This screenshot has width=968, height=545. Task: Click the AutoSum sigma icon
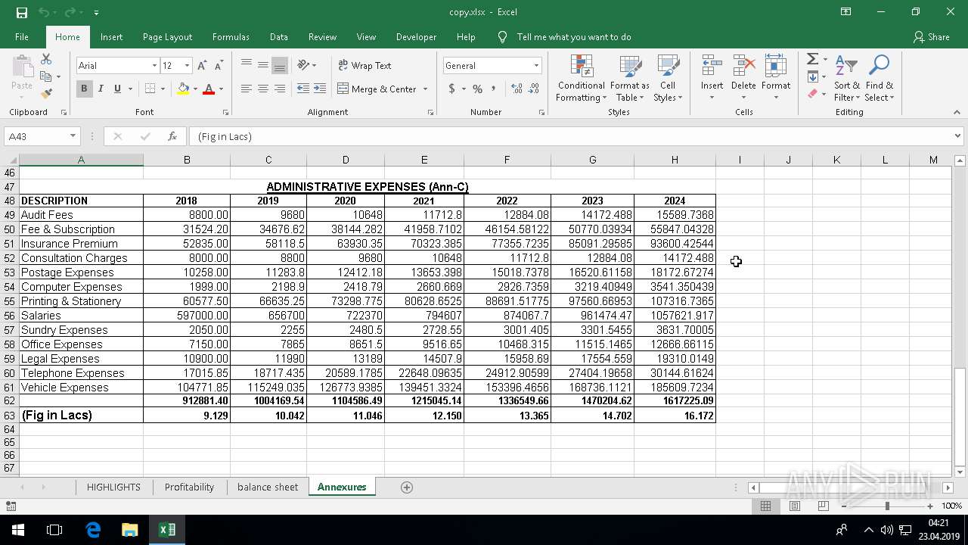[x=812, y=59]
